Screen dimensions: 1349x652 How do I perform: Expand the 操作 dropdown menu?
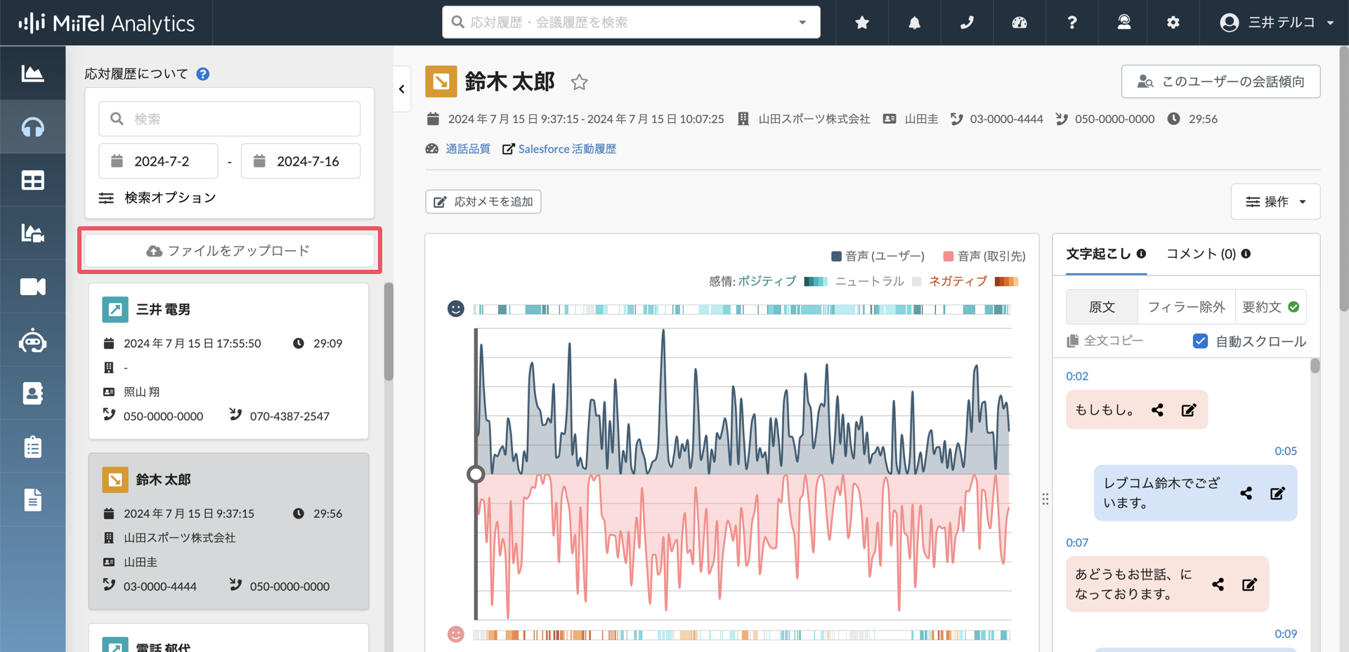coord(1275,202)
